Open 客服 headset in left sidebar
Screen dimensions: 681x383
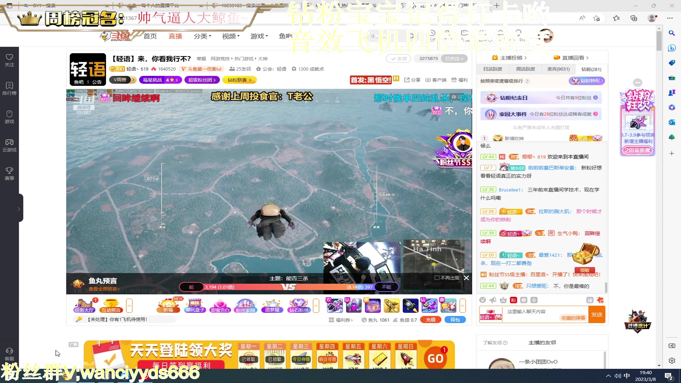pyautogui.click(x=10, y=354)
